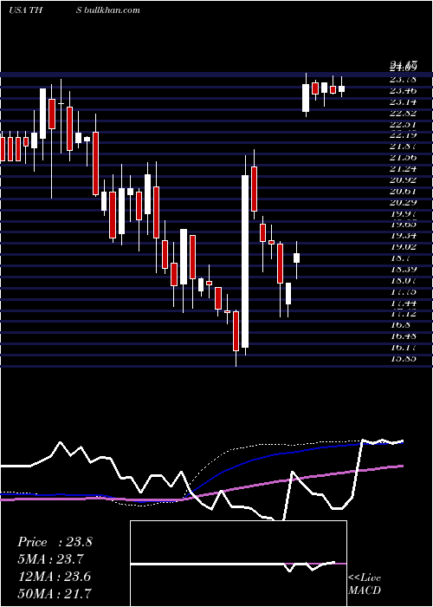This screenshot has width=433, height=607.
Task: Select the 23.78 price axis label
Action: point(403,80)
